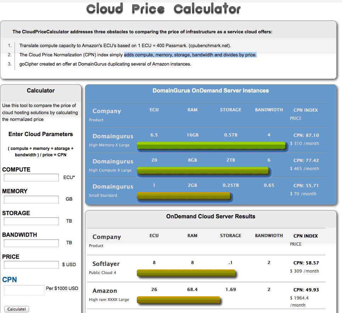Click the 'Enter Cloud Parameters' heading
The image size is (342, 313).
click(x=40, y=134)
